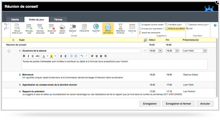Redo with the ribbon redo arrow
Image resolution: width=220 pixels, height=121 pixels.
[6, 29]
